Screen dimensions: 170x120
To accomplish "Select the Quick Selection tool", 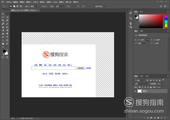I will tap(7, 17).
